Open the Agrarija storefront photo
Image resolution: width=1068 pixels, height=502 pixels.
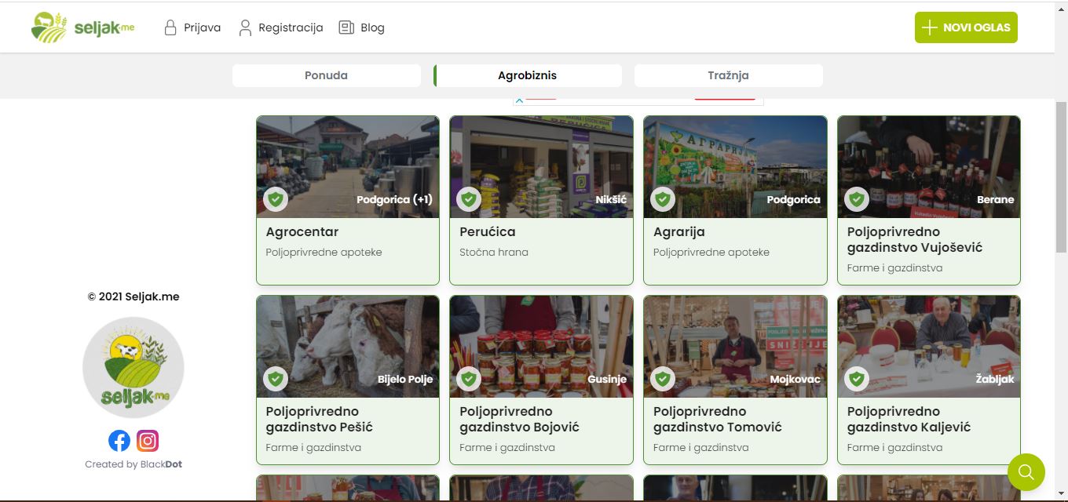point(735,166)
